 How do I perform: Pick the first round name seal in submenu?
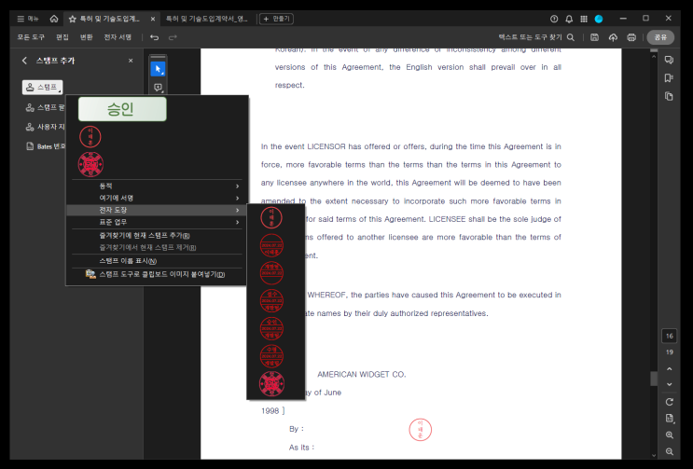271,218
